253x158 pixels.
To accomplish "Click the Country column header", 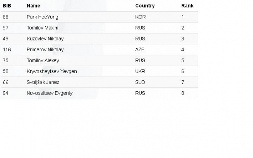I will pos(145,6).
